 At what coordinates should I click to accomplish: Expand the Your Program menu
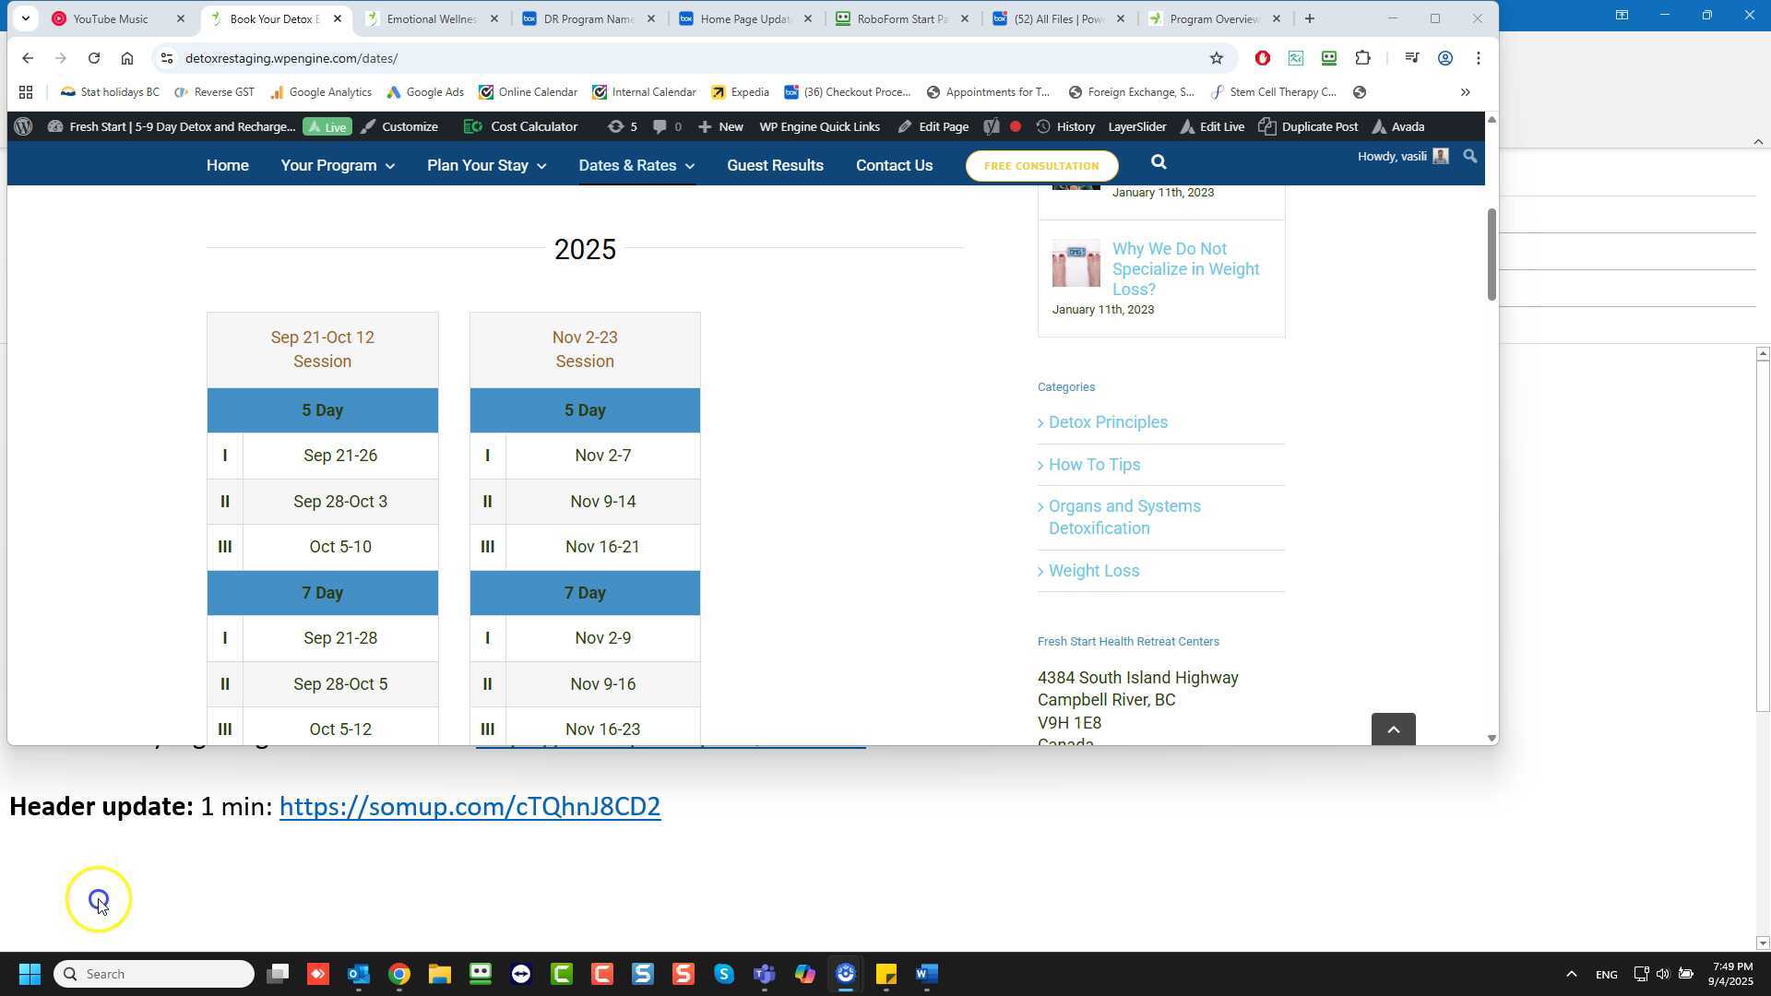point(338,166)
